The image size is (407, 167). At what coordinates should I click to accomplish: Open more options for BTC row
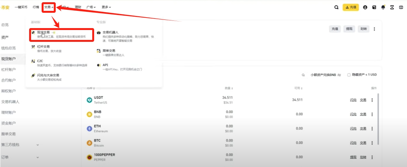tap(372, 143)
